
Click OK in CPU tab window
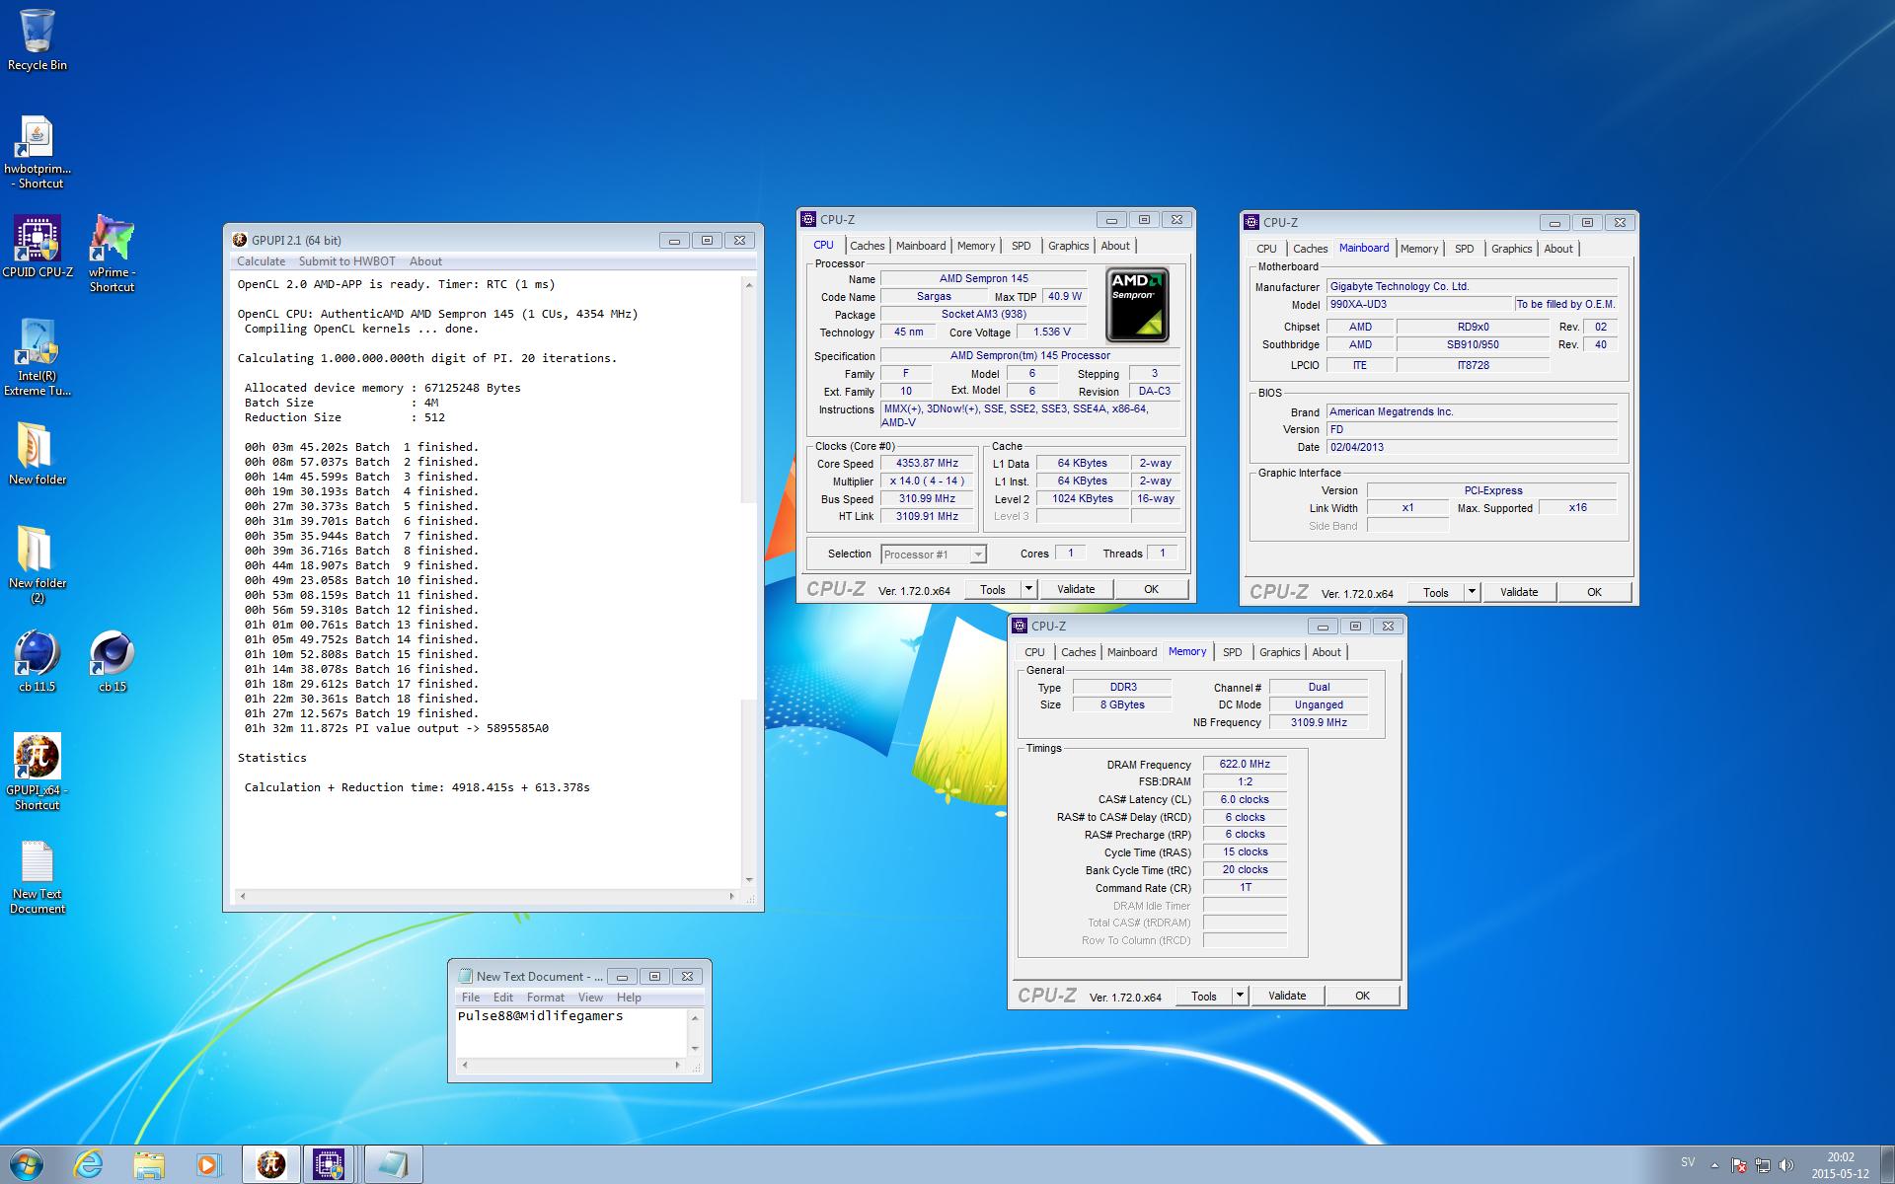[1151, 589]
